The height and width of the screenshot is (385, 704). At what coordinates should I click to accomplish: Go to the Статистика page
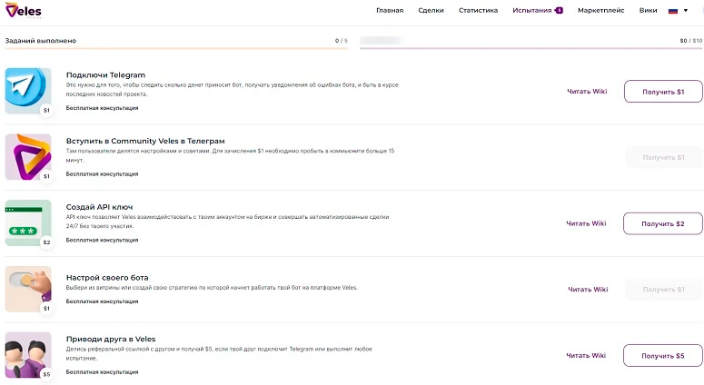[x=478, y=11]
